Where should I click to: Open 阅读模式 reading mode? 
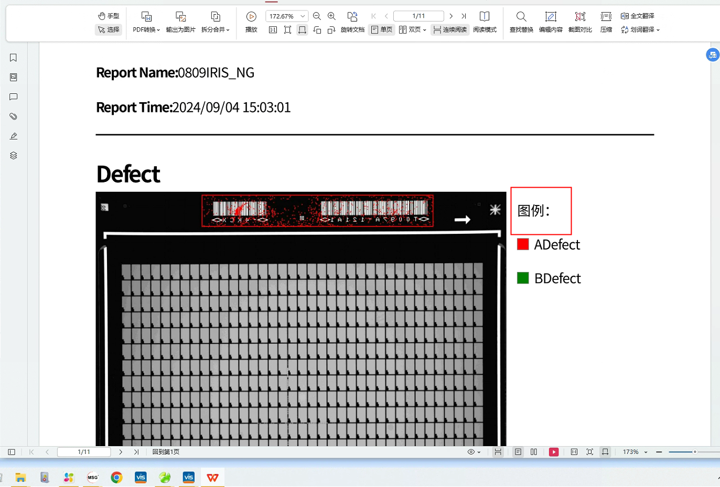[485, 23]
